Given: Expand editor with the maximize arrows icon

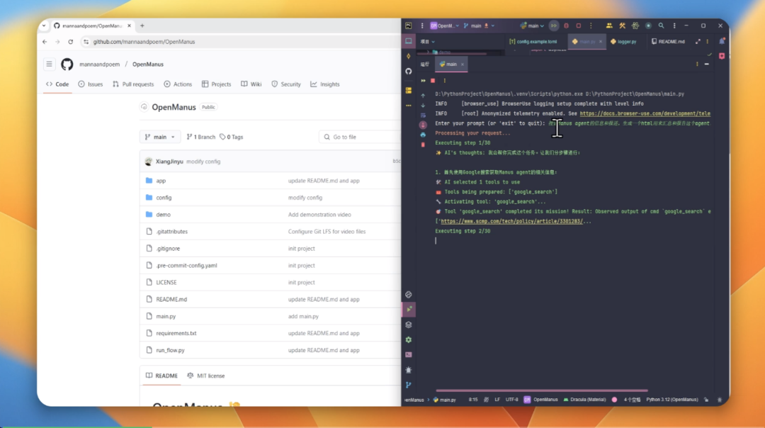Looking at the screenshot, I should tap(698, 42).
